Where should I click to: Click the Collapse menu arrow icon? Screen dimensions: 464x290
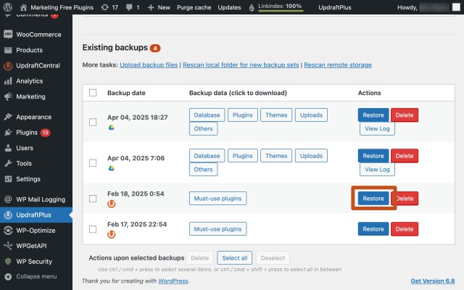(x=8, y=276)
